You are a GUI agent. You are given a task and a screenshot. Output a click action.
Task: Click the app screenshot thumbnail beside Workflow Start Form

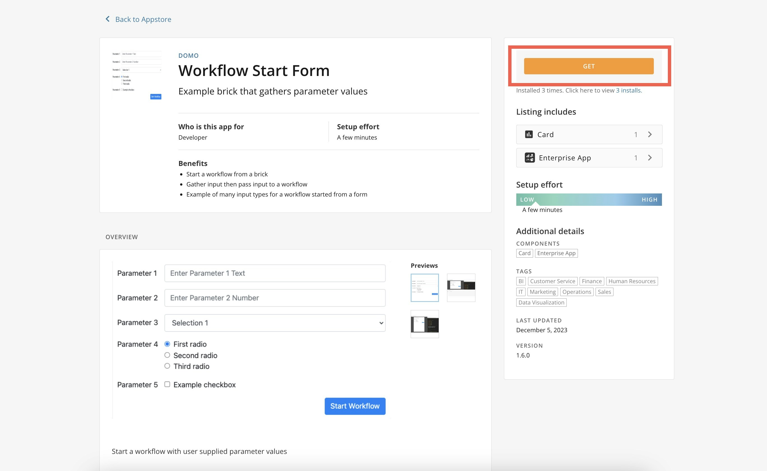pyautogui.click(x=136, y=75)
